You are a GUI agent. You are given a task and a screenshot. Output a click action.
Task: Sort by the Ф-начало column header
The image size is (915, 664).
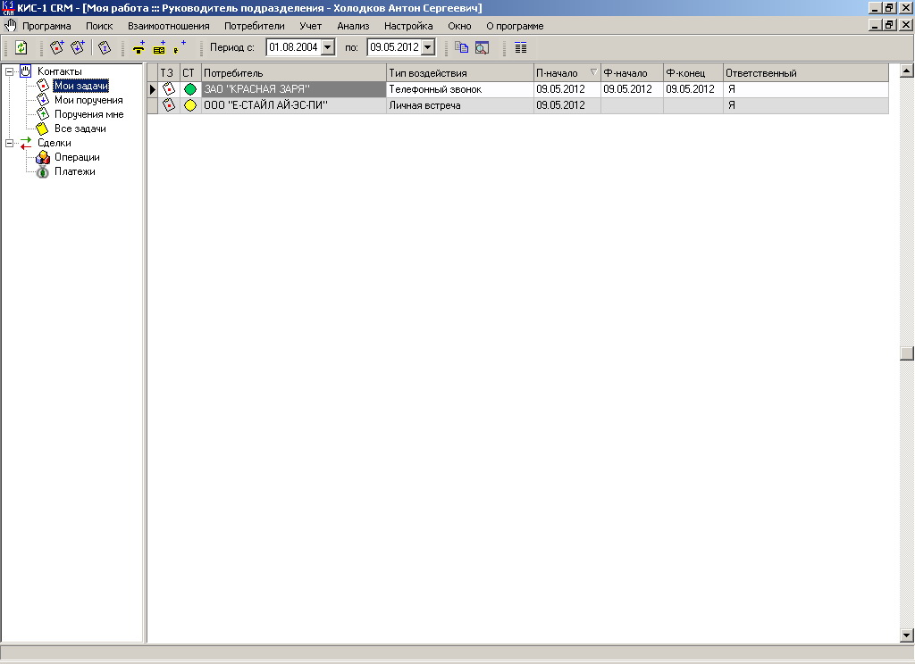click(x=632, y=73)
